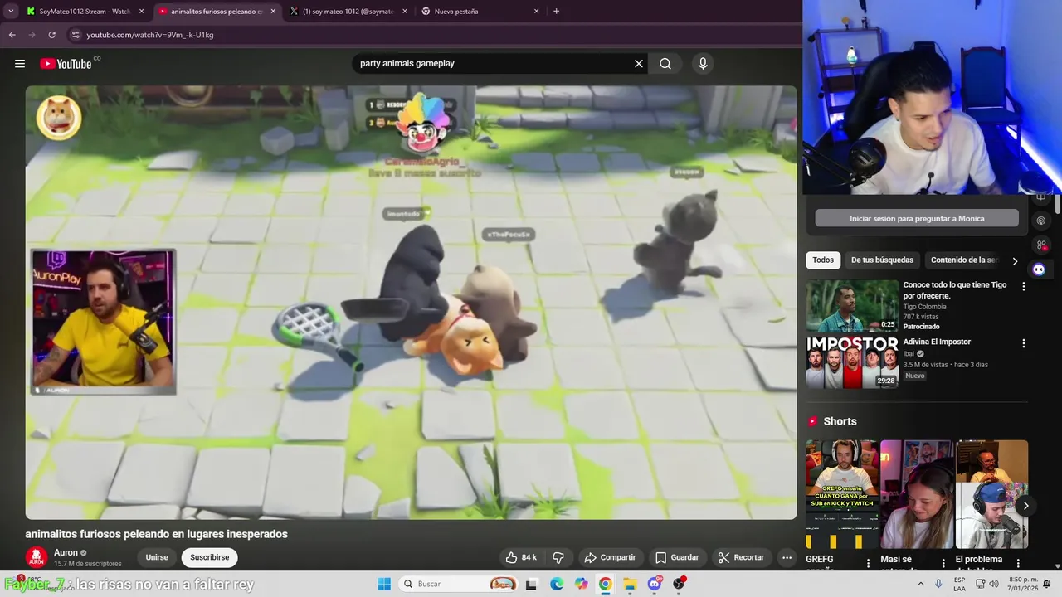Open File Explorer from taskbar
Viewport: 1062px width, 597px height.
point(630,584)
